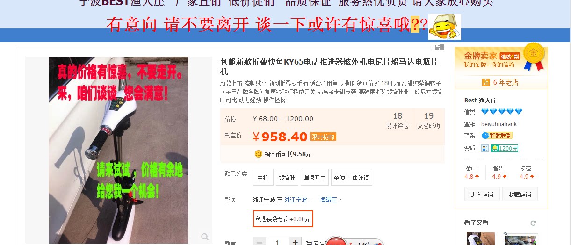
Task: Select 免费送货到家 shipping option
Action: [x=283, y=219]
